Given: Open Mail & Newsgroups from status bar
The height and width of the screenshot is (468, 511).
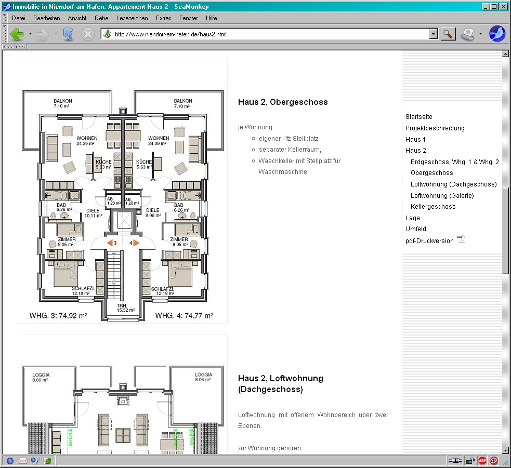Looking at the screenshot, I should click(x=23, y=461).
